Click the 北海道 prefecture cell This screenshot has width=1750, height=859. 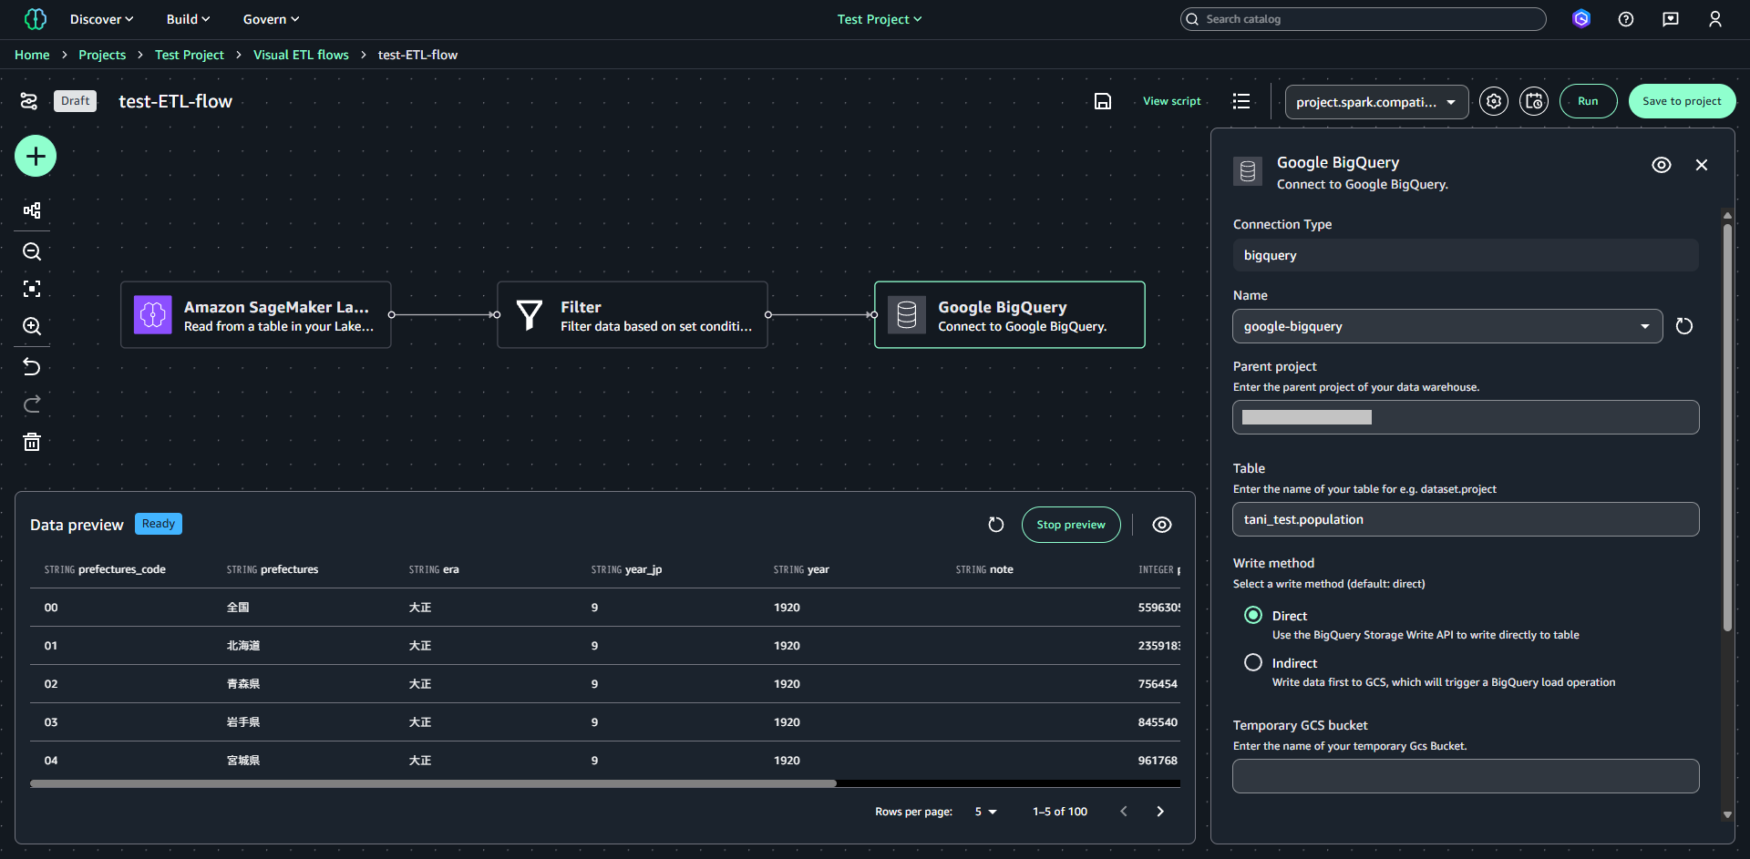[x=243, y=646]
